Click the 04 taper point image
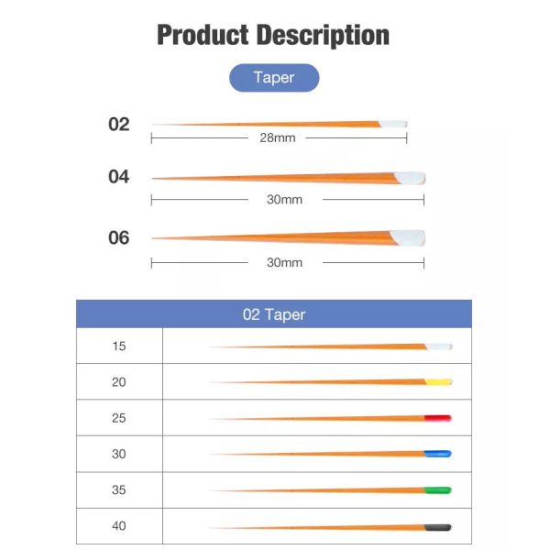This screenshot has width=550, height=550. tap(288, 178)
